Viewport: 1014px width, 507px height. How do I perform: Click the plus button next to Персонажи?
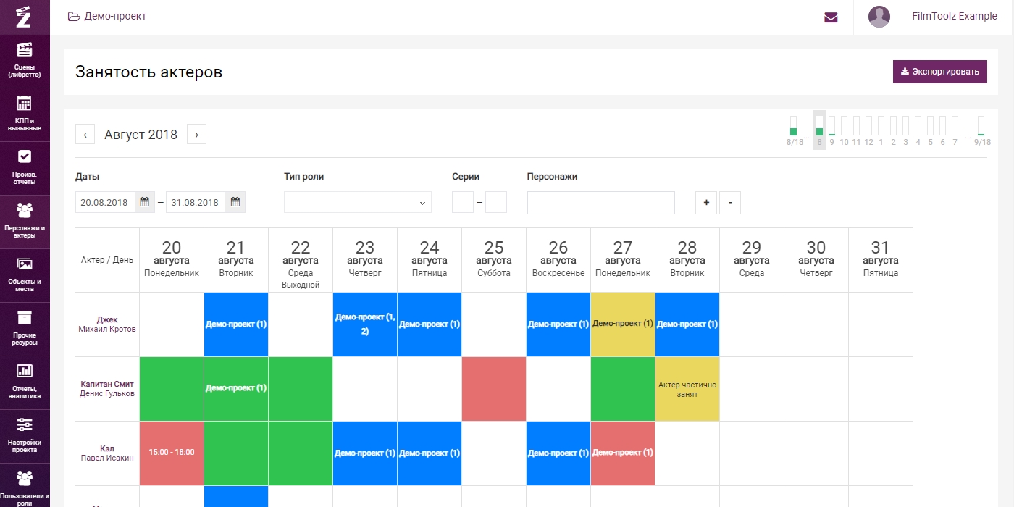point(706,203)
